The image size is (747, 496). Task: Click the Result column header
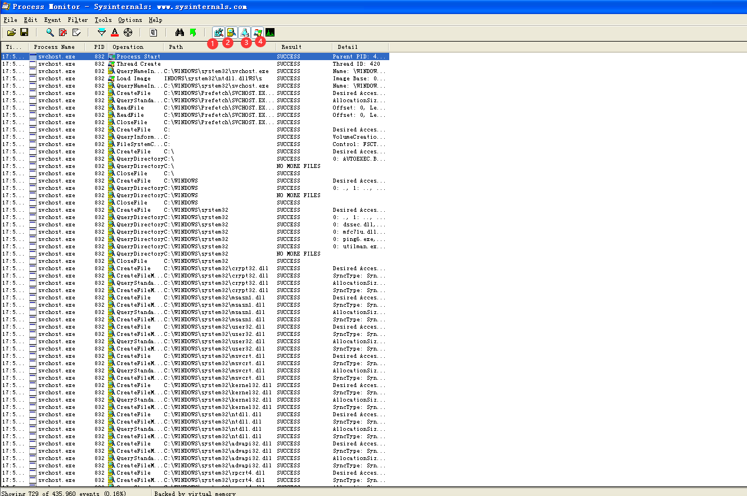coord(304,47)
